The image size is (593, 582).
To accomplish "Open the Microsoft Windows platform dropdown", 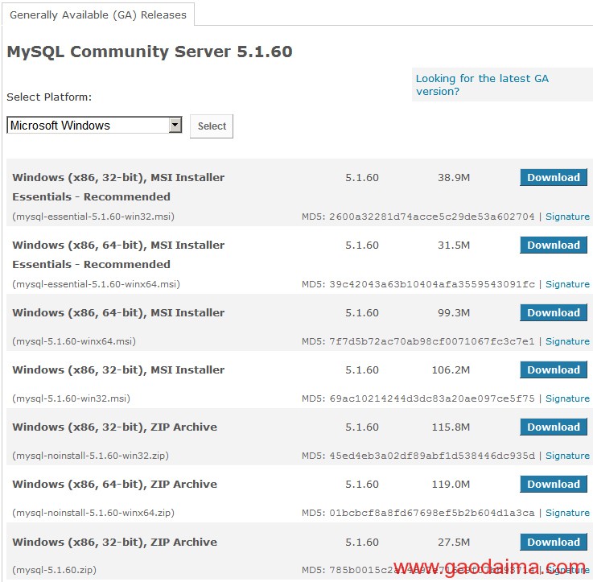I will (x=94, y=126).
